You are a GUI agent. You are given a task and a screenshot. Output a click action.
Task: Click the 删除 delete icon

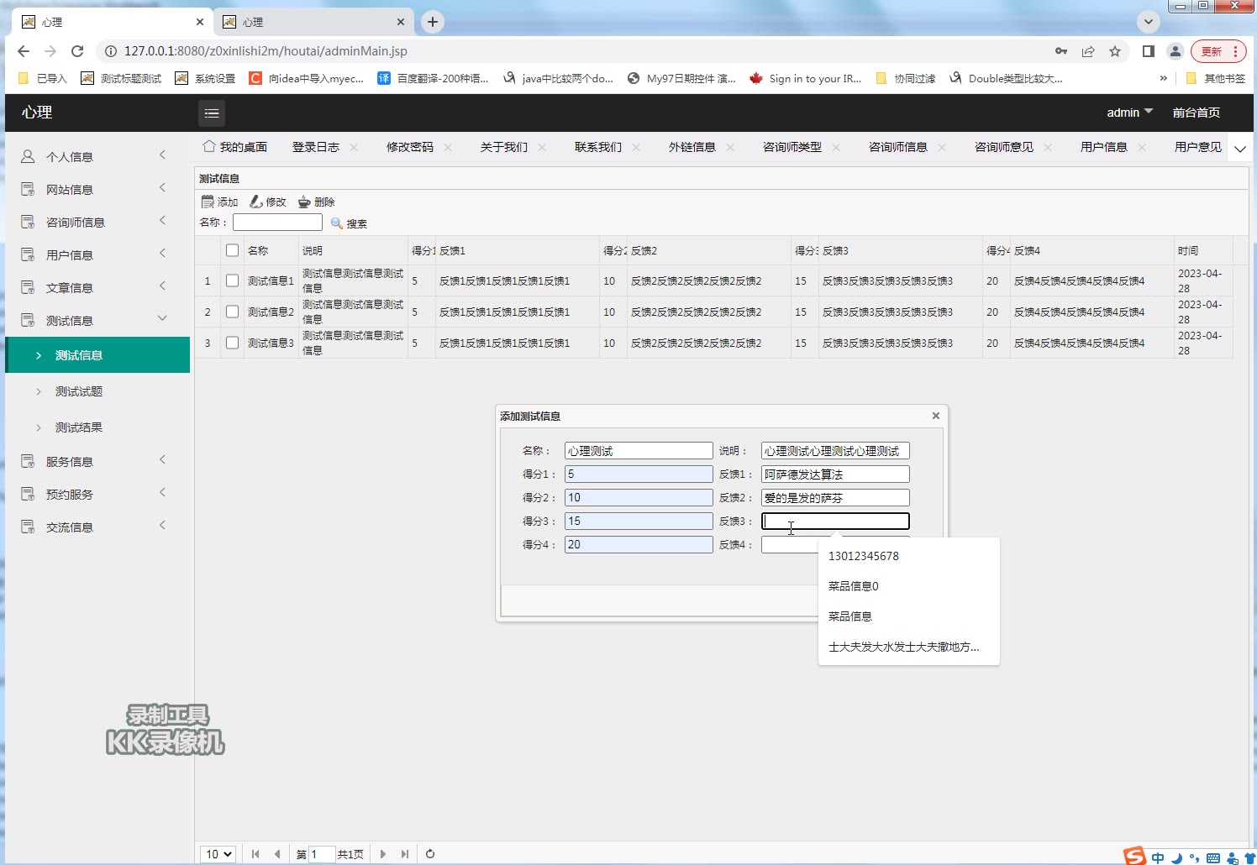[x=305, y=202]
